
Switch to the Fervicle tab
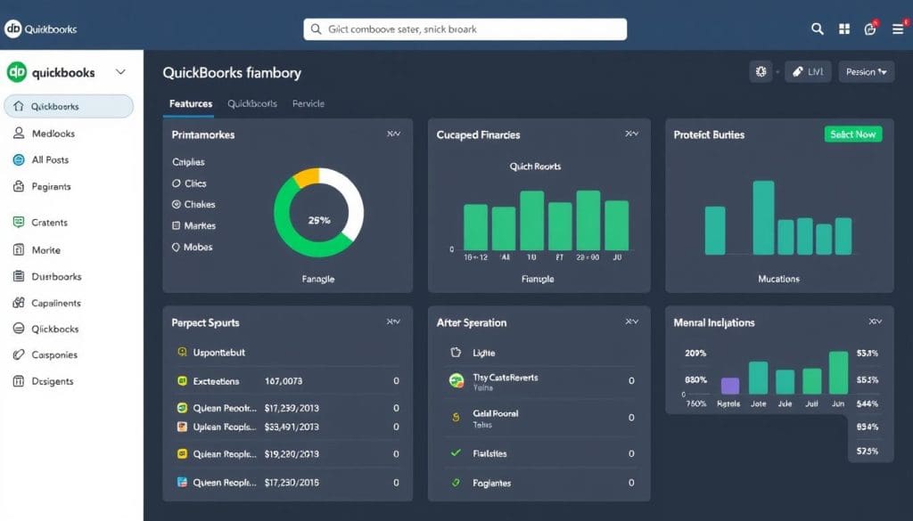click(x=308, y=104)
